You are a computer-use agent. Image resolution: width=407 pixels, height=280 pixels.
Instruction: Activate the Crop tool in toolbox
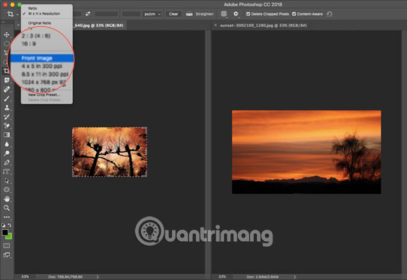click(6, 71)
